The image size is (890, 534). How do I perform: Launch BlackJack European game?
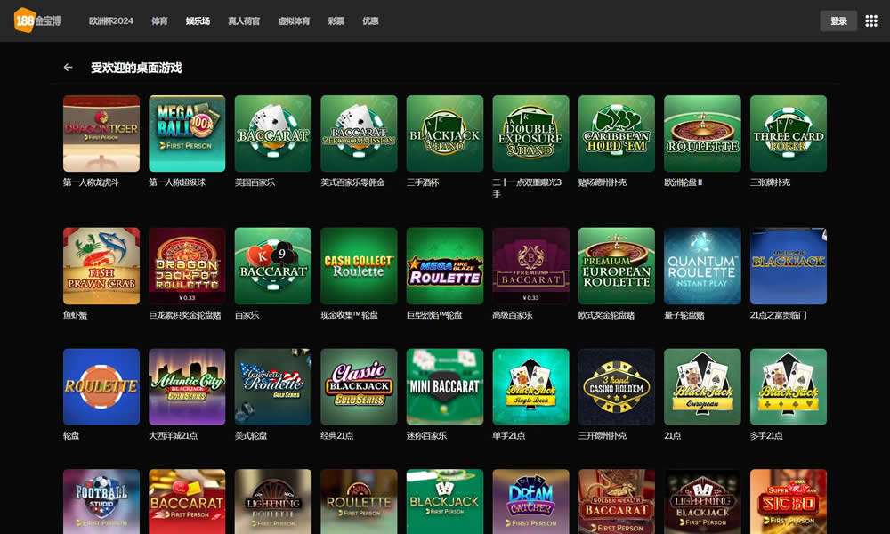click(x=702, y=387)
